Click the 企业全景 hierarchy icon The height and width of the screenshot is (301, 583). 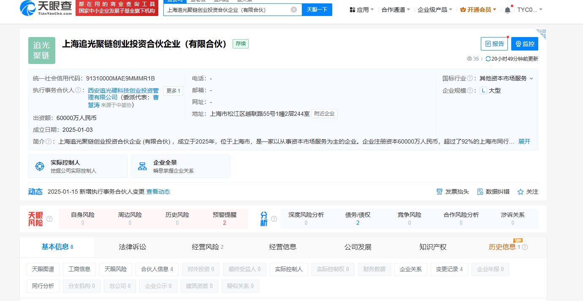(142, 166)
